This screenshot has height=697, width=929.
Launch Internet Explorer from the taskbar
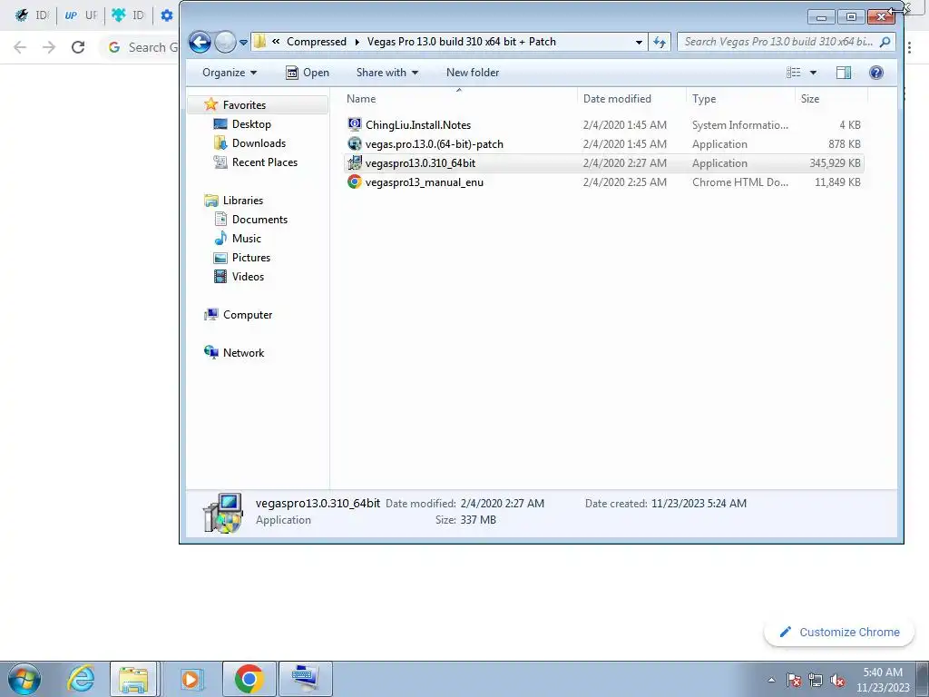click(81, 679)
